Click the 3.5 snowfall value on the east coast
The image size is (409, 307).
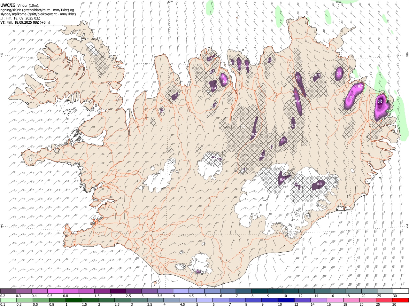point(380,101)
